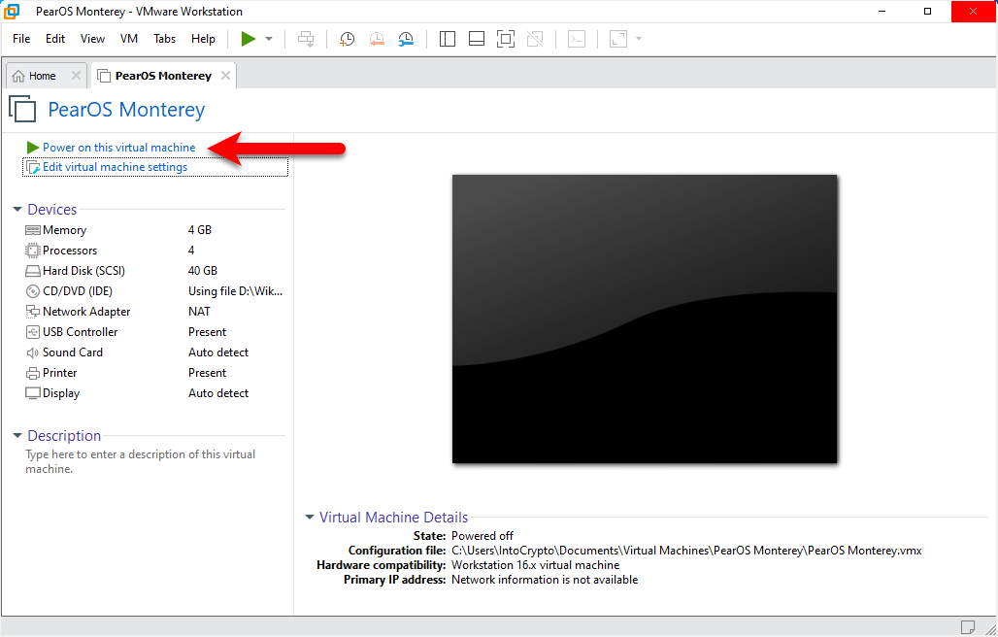Click the Printer icon
Screen dimensions: 998x637
pos(32,373)
